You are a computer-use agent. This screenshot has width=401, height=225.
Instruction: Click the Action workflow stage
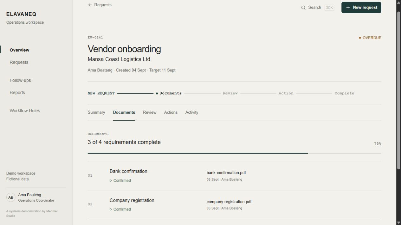click(286, 93)
